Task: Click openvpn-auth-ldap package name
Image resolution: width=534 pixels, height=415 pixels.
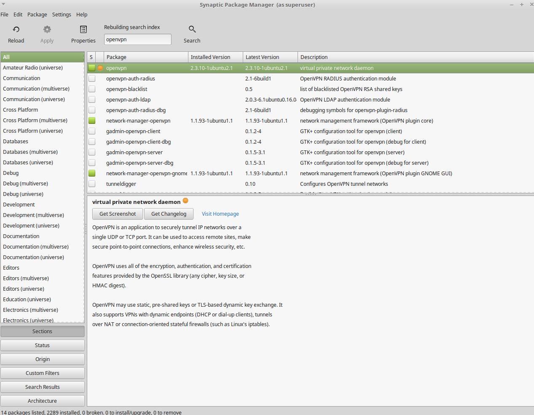Action: pos(128,99)
